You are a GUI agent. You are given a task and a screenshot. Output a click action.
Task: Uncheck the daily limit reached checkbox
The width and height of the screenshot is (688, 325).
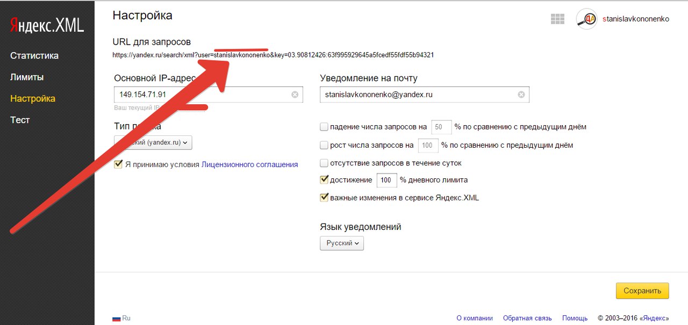[324, 180]
